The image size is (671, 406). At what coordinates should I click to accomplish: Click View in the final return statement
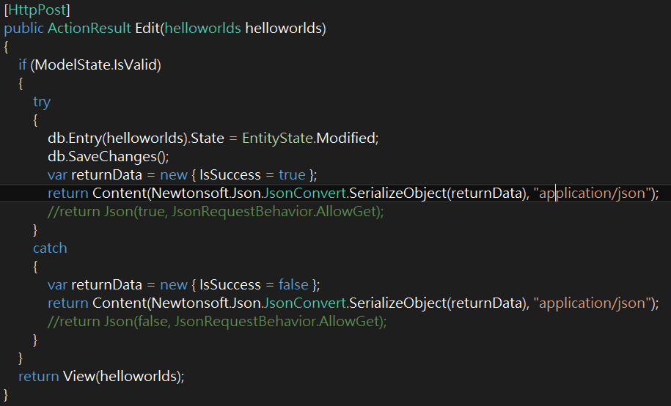point(78,377)
